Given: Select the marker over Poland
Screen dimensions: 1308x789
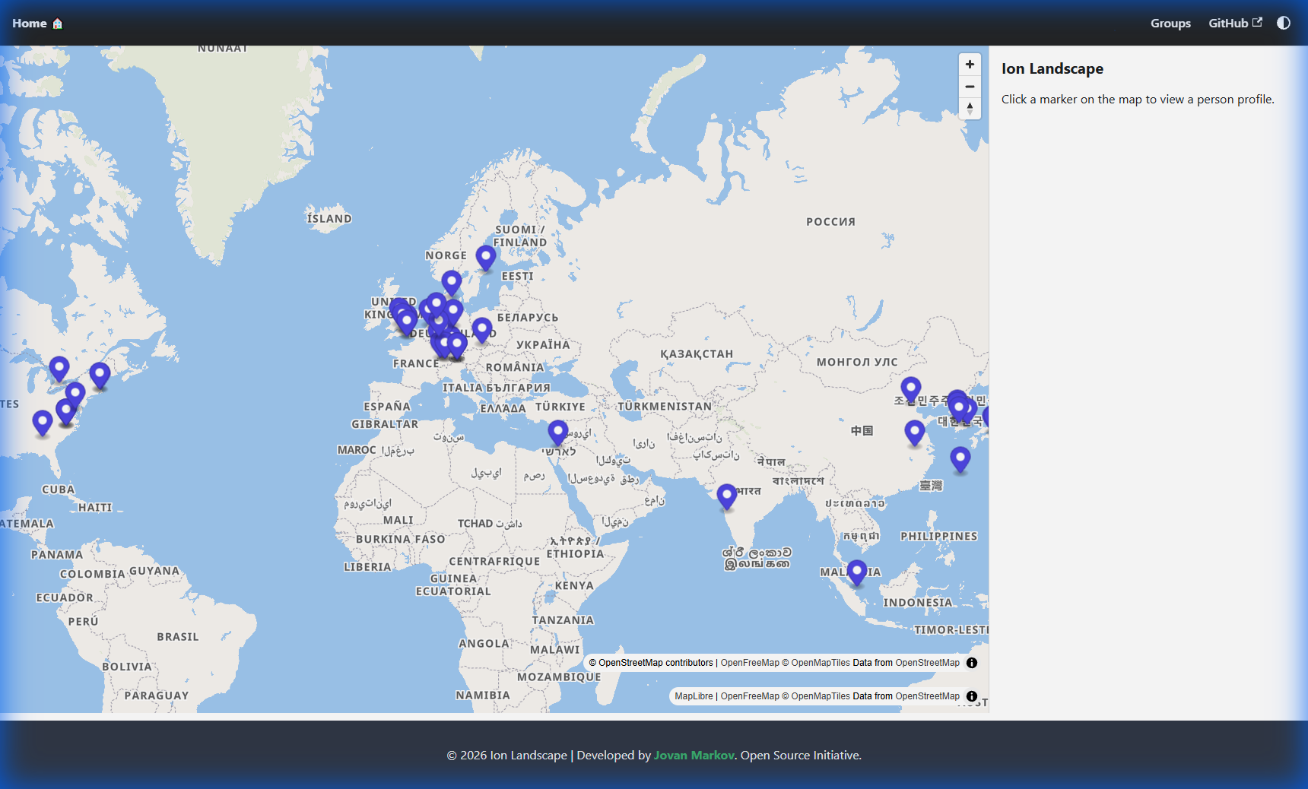Looking at the screenshot, I should coord(481,329).
